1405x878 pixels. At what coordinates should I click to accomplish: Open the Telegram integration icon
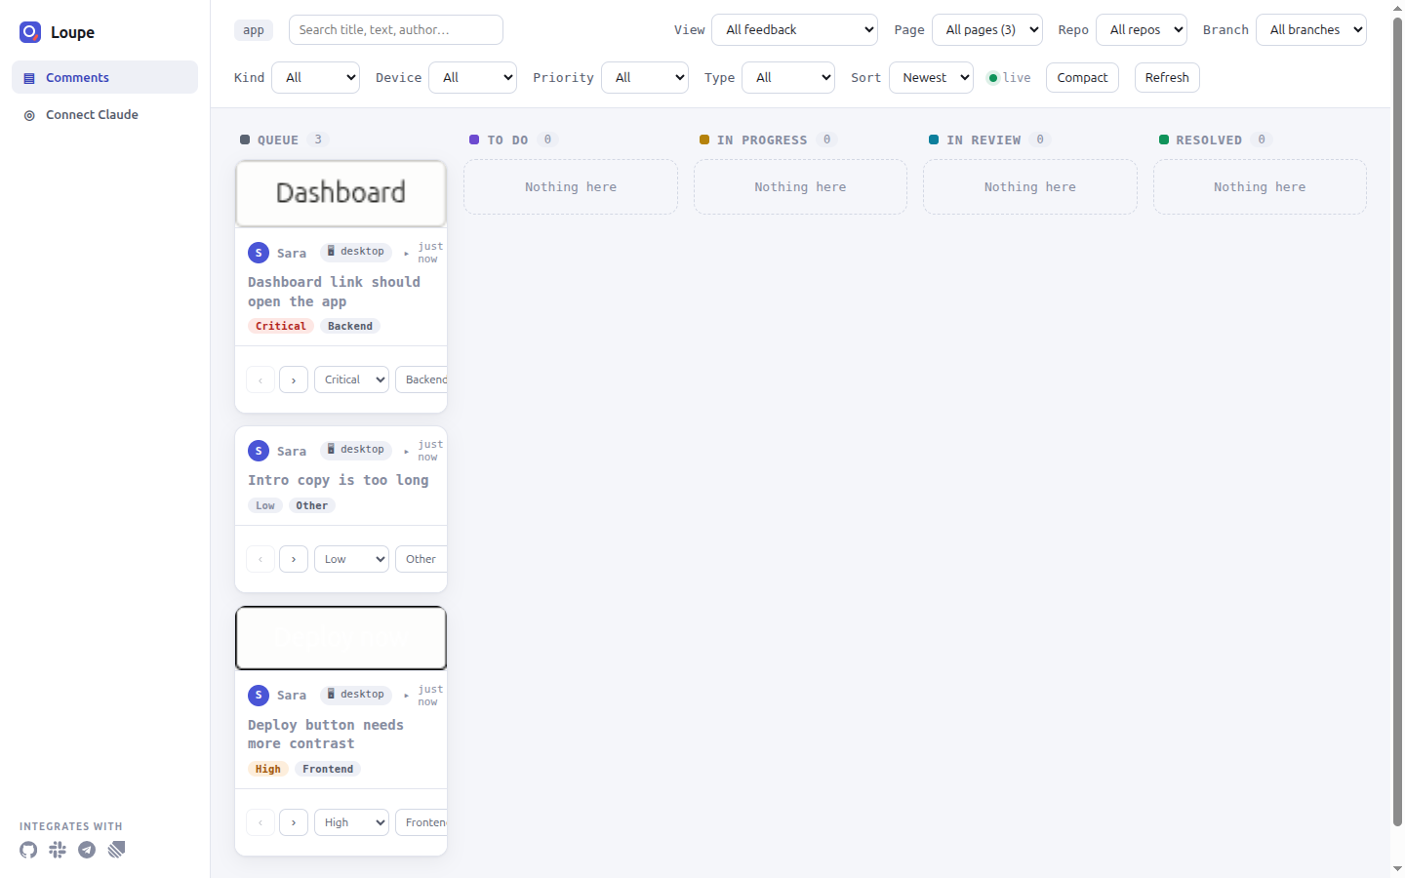(x=87, y=850)
